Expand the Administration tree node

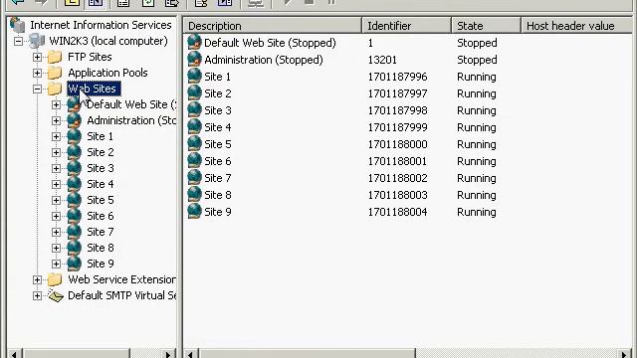[56, 120]
